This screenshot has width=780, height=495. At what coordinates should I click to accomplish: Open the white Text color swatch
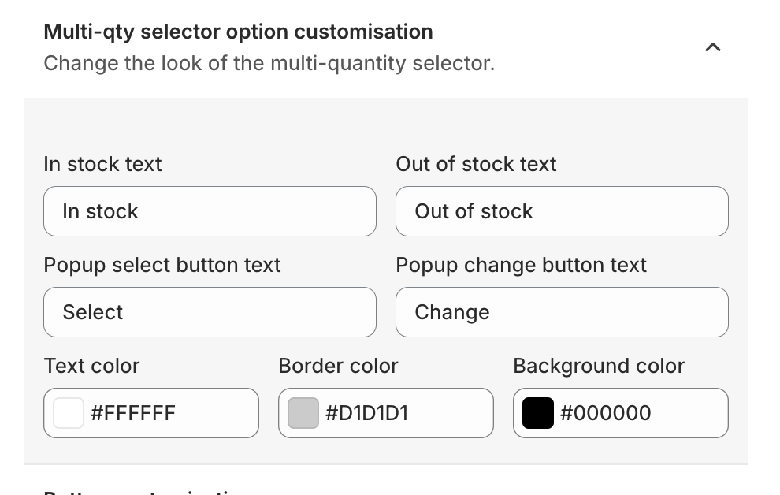(x=69, y=413)
